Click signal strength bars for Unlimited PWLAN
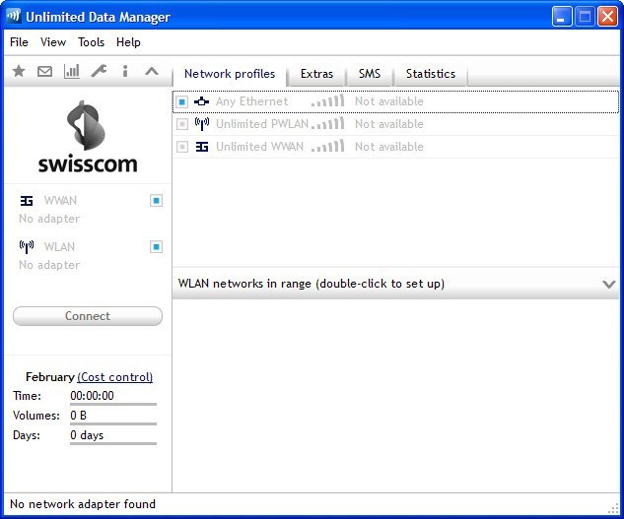The image size is (624, 519). [328, 123]
